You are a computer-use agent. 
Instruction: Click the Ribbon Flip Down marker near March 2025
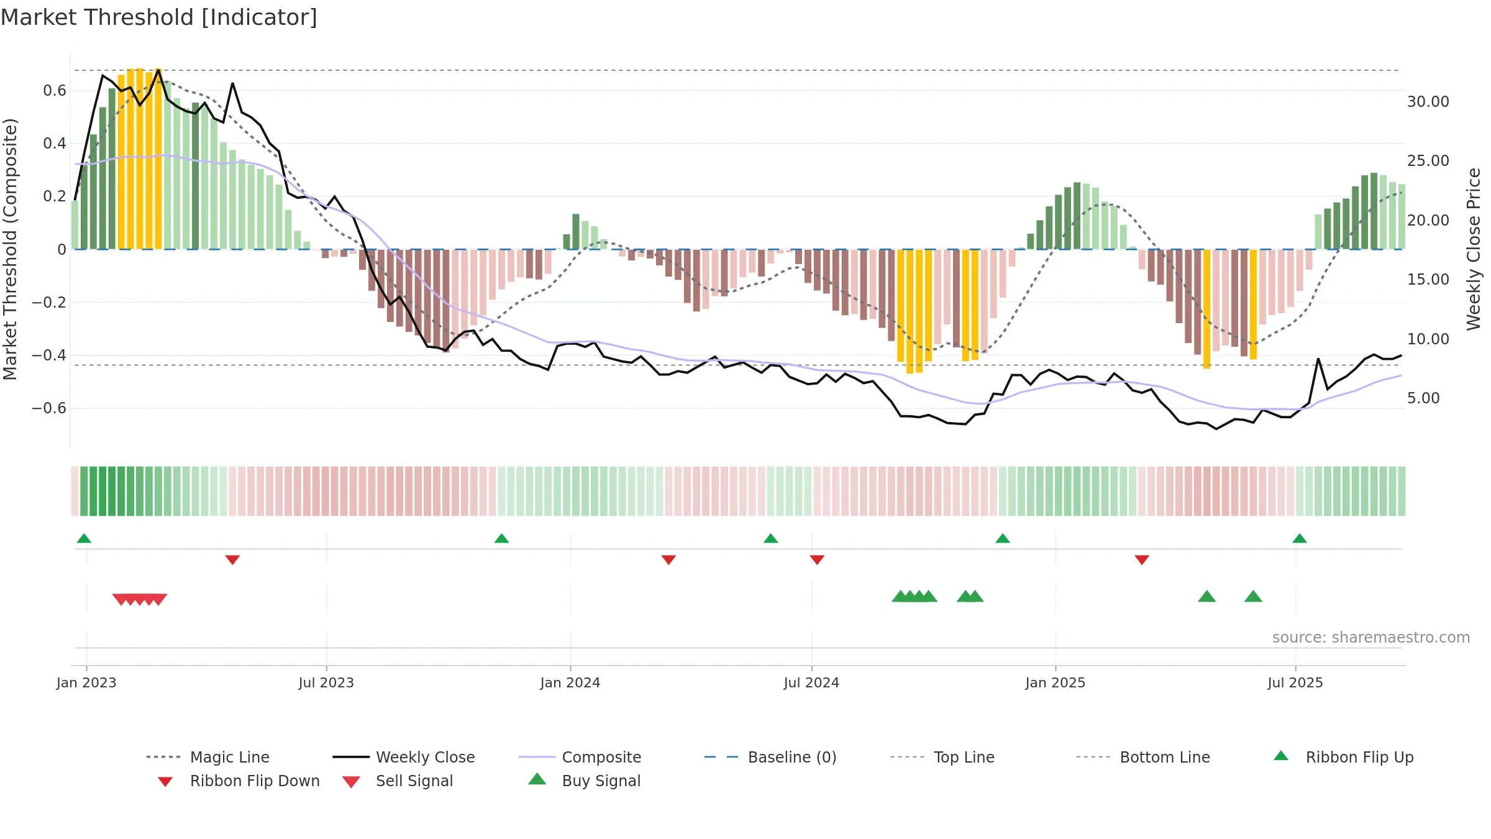click(x=1142, y=560)
